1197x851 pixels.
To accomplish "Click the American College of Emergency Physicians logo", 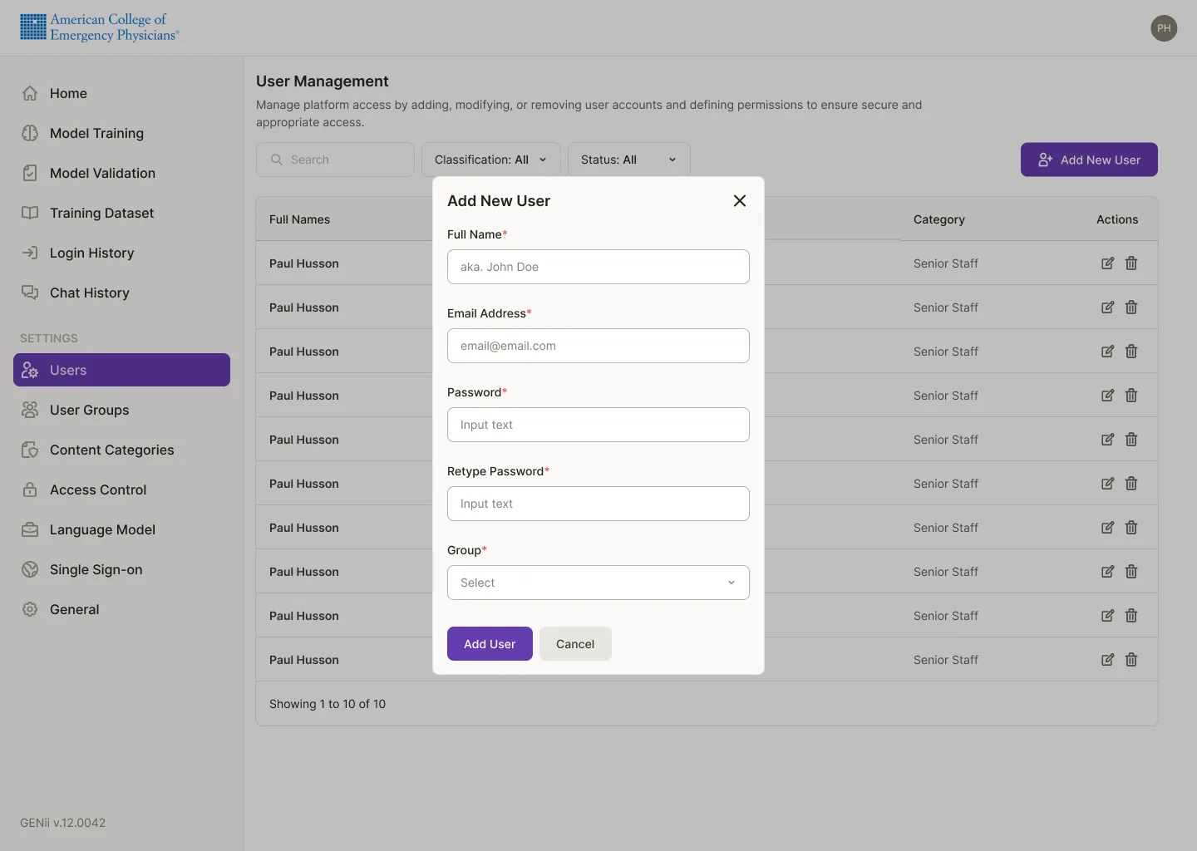I will [x=100, y=27].
